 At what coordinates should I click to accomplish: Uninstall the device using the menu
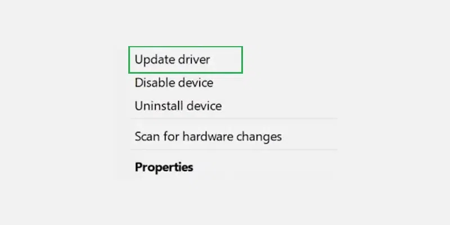178,106
